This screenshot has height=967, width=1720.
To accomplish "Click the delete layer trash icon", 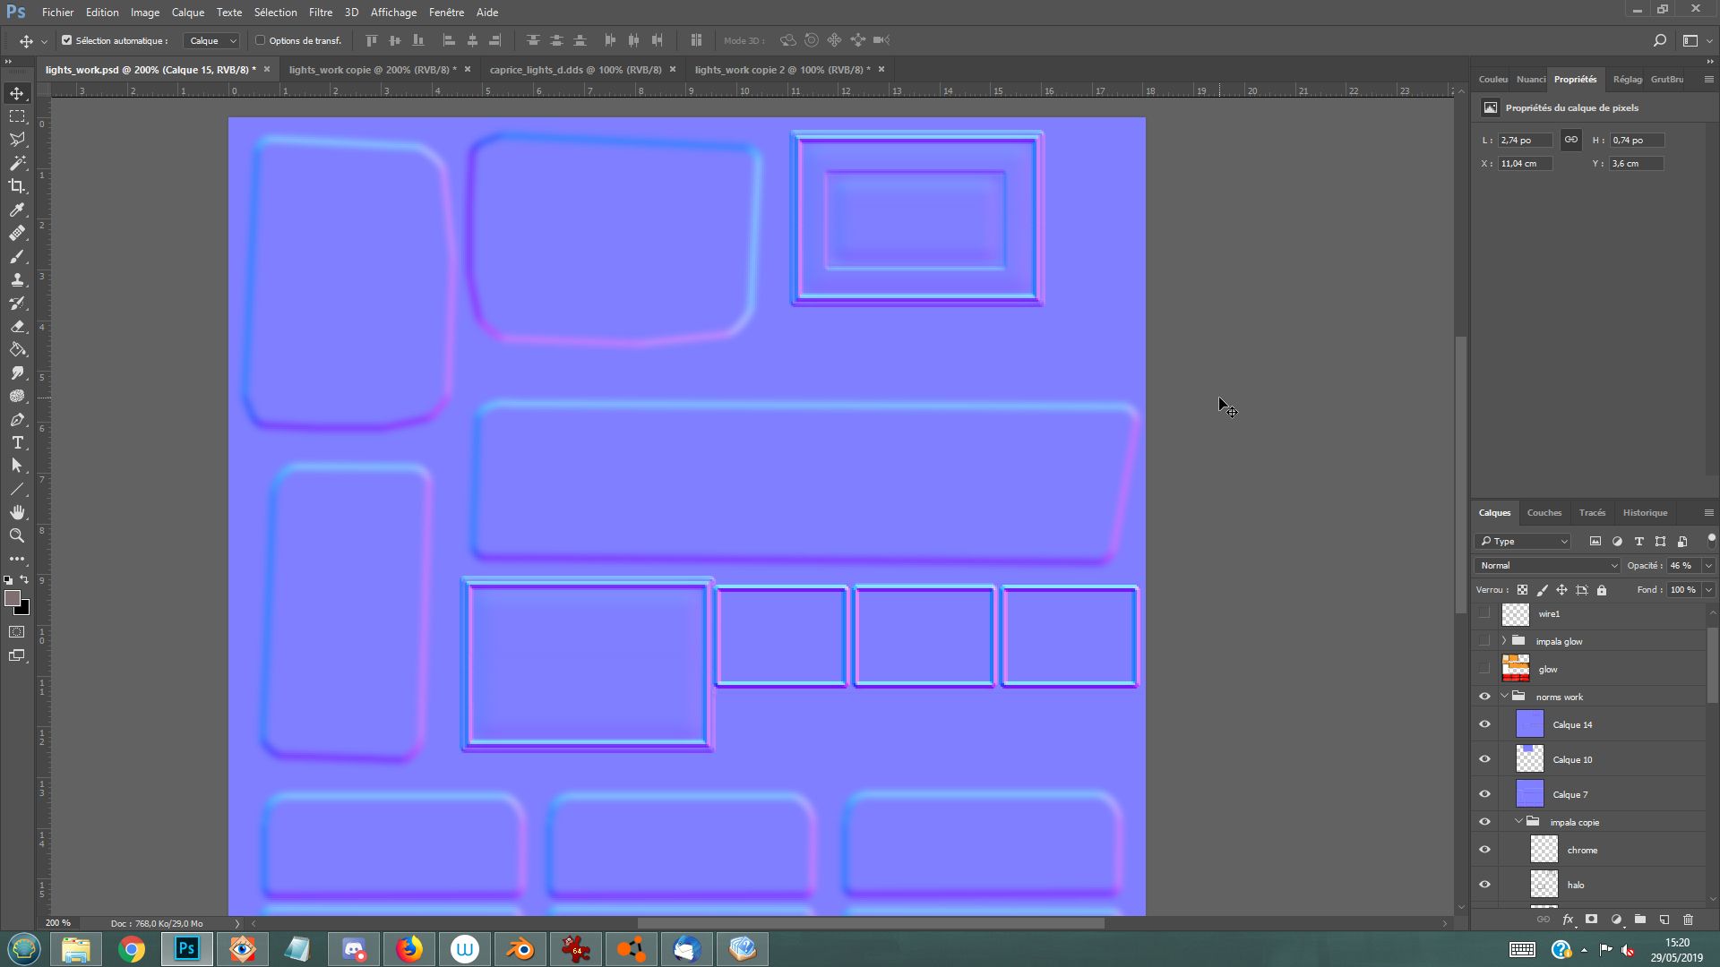I will (x=1688, y=920).
